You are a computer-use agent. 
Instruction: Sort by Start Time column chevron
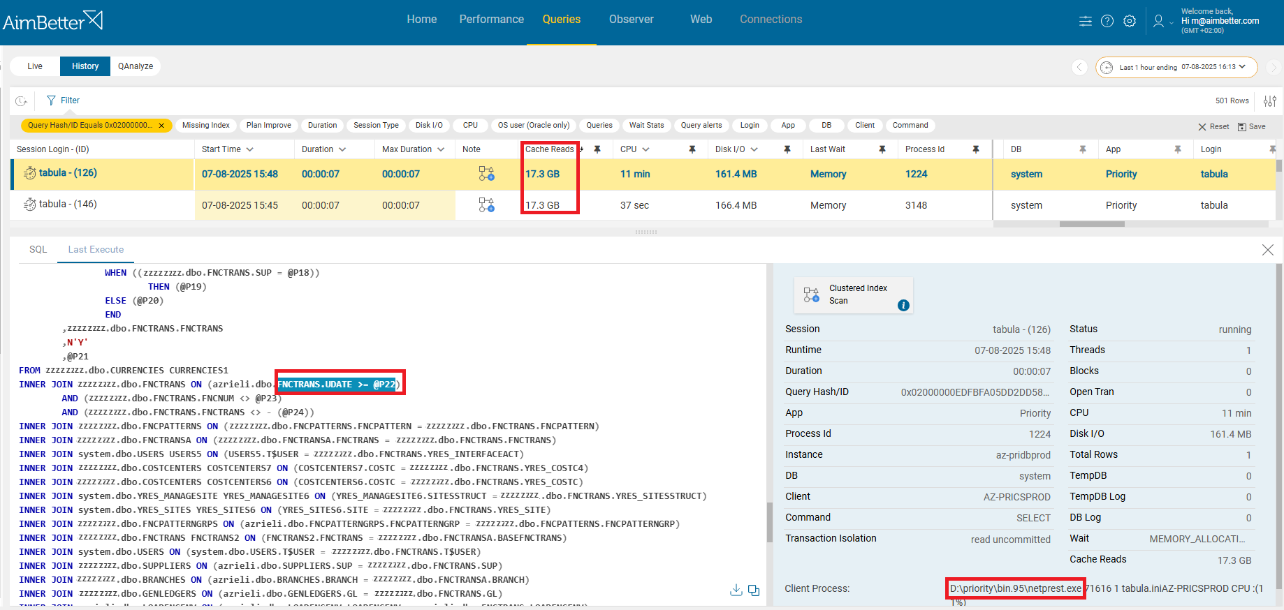pyautogui.click(x=249, y=149)
